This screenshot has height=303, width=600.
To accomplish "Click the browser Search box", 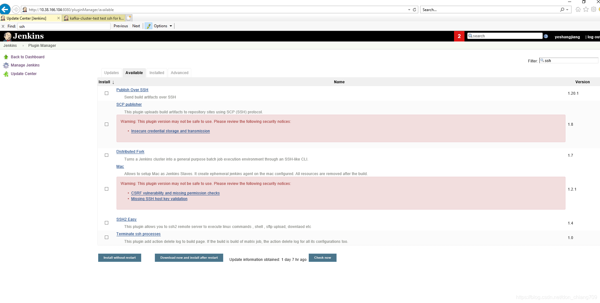I will pos(489,10).
